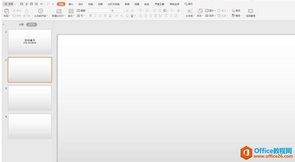Expand the 版式 layout dropdown

point(71,16)
